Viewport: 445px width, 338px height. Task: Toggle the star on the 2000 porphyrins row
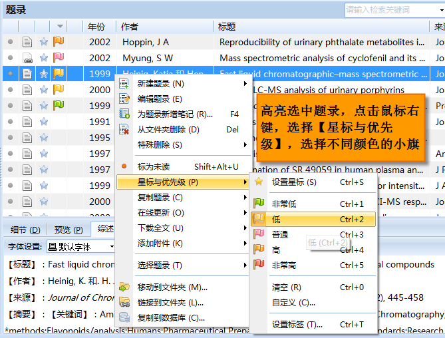44,90
